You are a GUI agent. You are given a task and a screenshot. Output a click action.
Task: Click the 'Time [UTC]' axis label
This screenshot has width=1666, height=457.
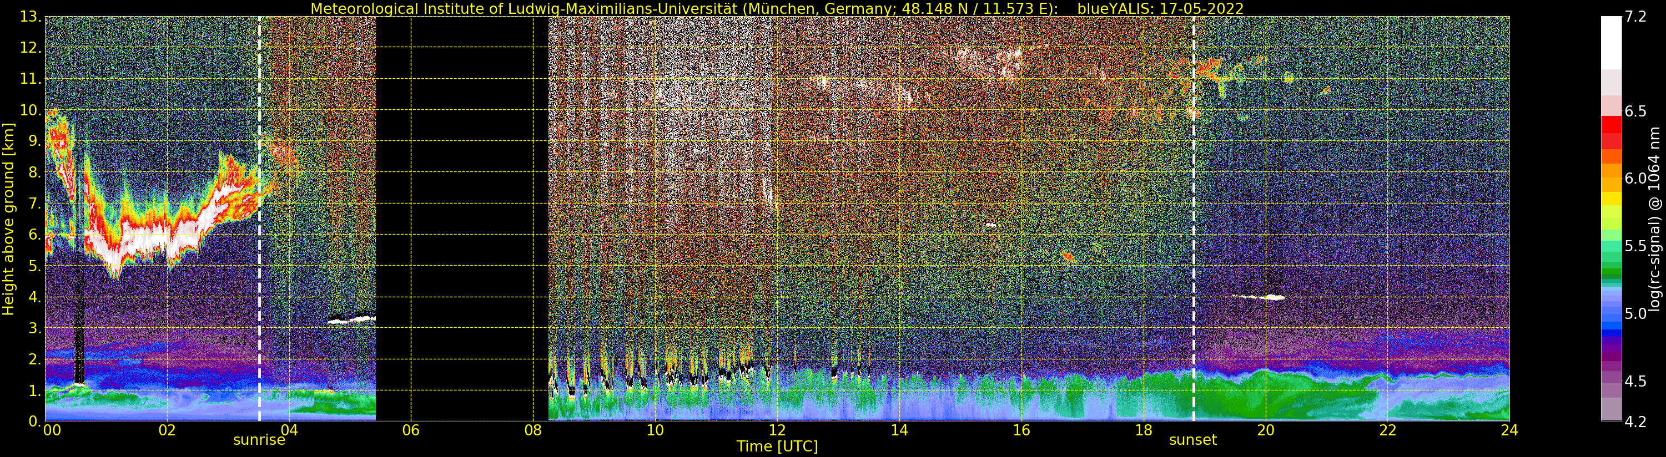click(777, 446)
